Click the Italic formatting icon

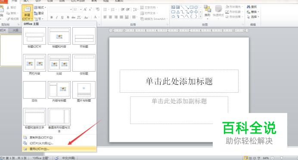[57, 17]
